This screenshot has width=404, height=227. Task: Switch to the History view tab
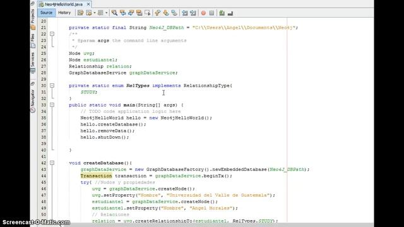point(64,13)
